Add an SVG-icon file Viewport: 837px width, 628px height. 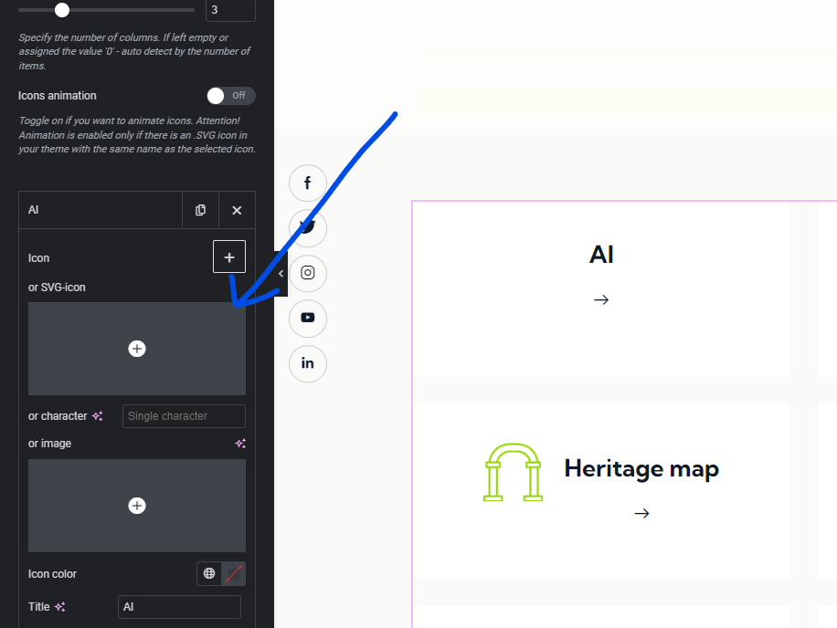click(137, 349)
